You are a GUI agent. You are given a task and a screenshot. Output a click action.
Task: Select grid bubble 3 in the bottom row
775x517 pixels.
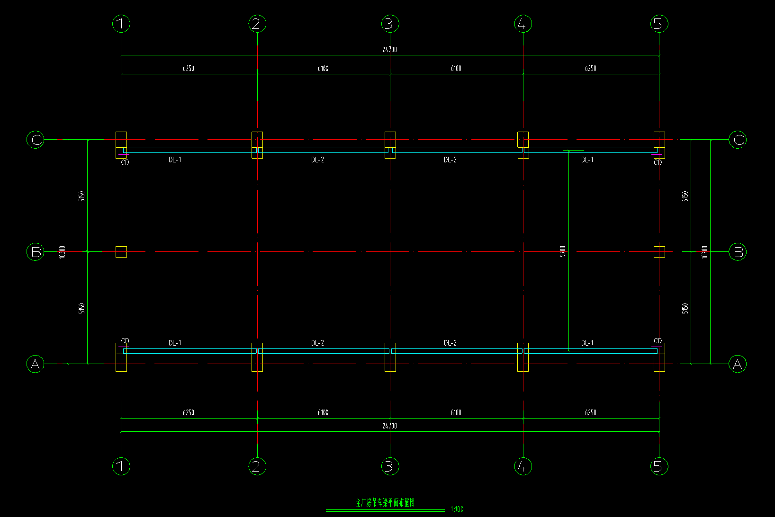pyautogui.click(x=390, y=466)
